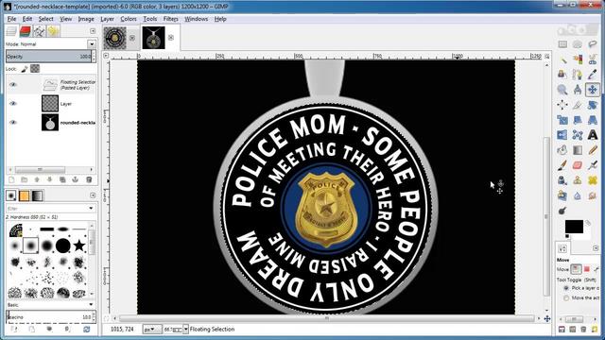This screenshot has height=340, width=605.
Task: Anchor the floating layer using anchor icon
Action: pyautogui.click(x=76, y=179)
